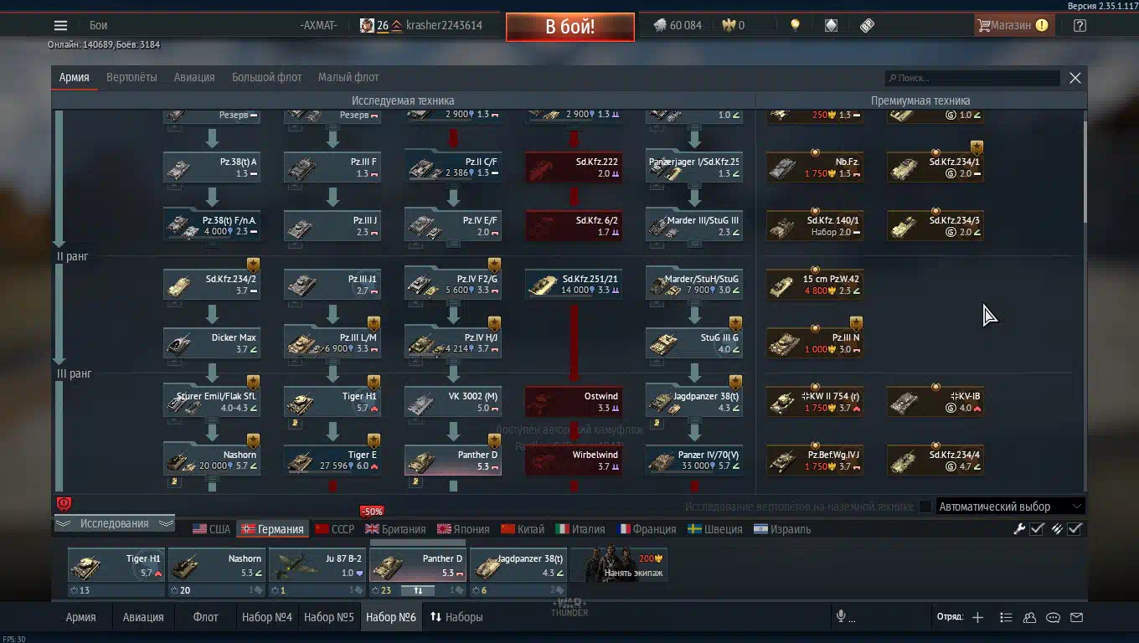Click the microphone voice chat icon

coord(840,617)
